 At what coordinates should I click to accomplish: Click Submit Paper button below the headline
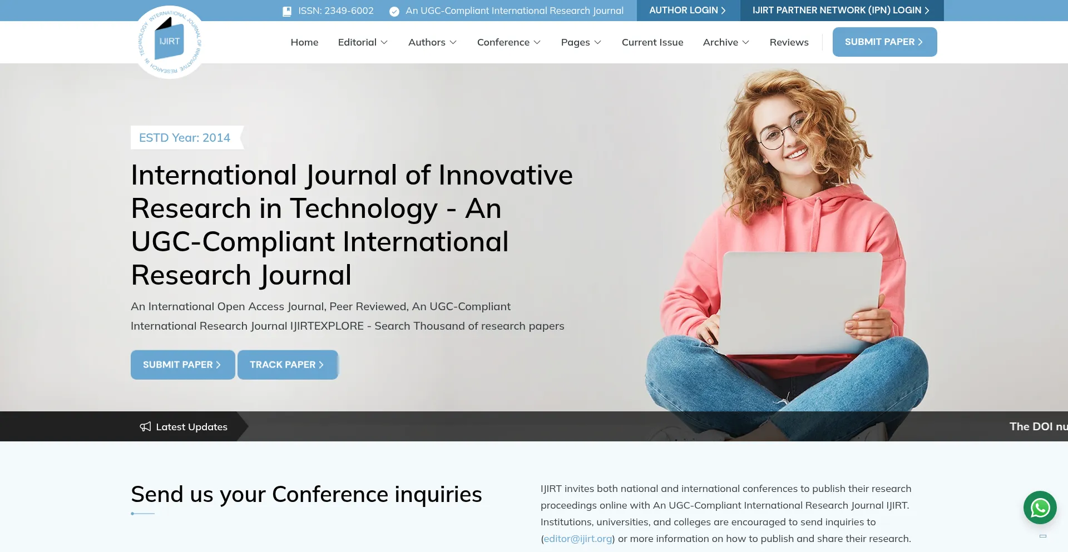click(x=182, y=365)
